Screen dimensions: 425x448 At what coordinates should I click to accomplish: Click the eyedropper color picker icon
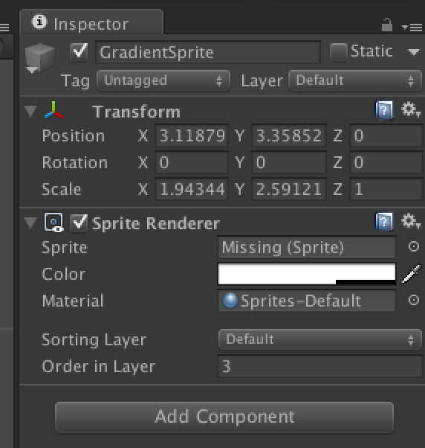(x=411, y=274)
